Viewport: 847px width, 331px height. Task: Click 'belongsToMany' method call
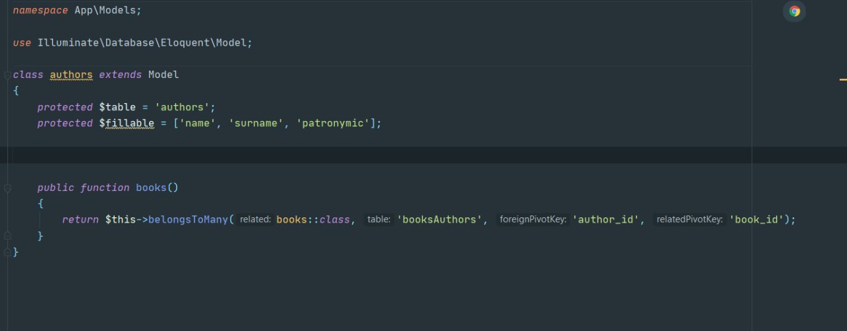[x=188, y=219]
